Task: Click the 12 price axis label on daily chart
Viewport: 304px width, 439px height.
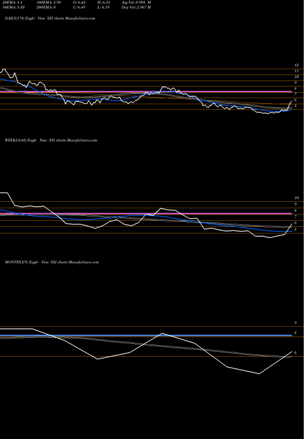Action: [297, 65]
